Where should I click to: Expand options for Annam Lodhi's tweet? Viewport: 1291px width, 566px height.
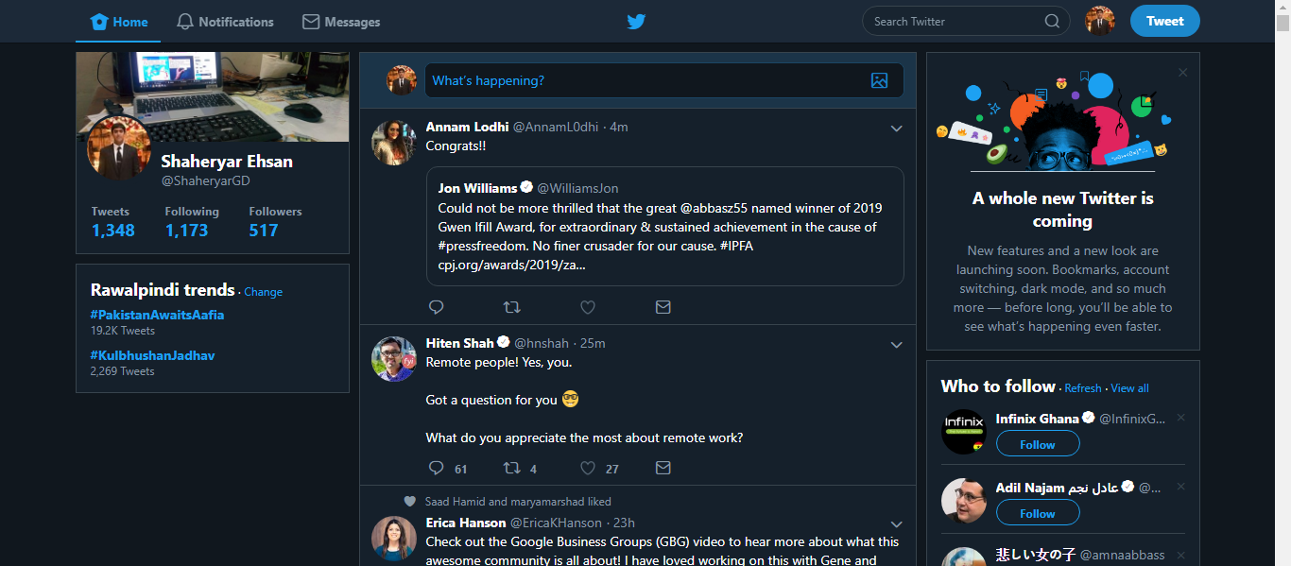click(896, 129)
